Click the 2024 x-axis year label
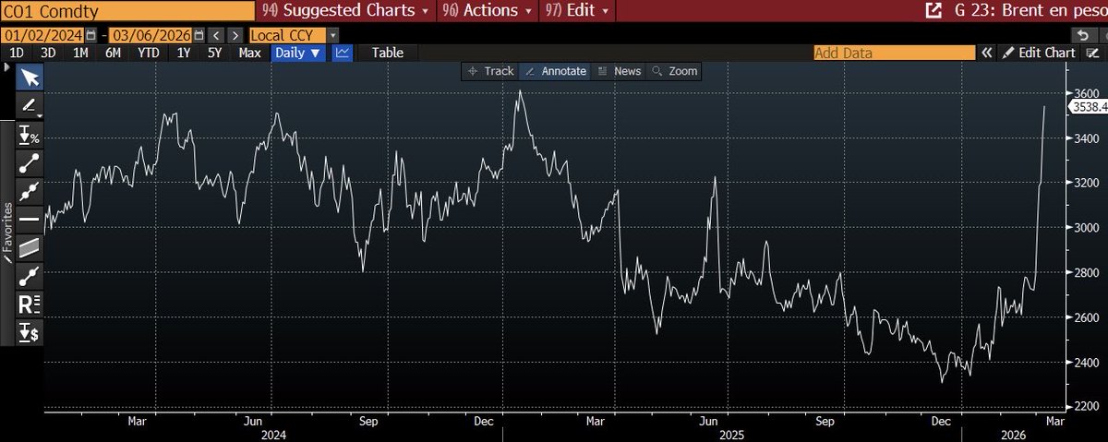 pos(273,433)
